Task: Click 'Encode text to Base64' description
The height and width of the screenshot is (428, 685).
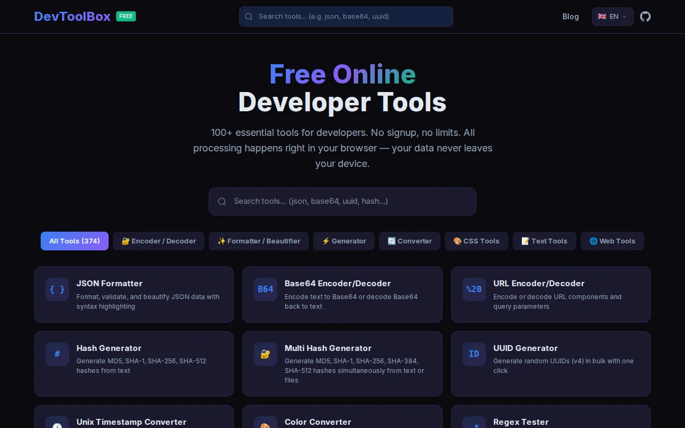Action: 351,302
